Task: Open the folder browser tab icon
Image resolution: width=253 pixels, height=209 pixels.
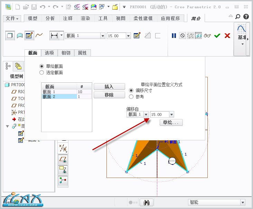Action: tap(18, 66)
